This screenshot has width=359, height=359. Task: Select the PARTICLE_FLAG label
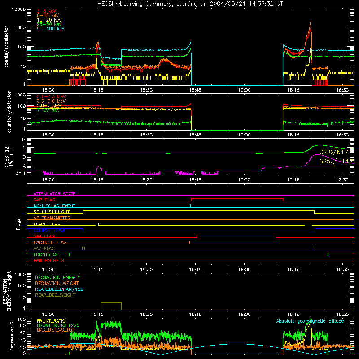(x=50, y=242)
